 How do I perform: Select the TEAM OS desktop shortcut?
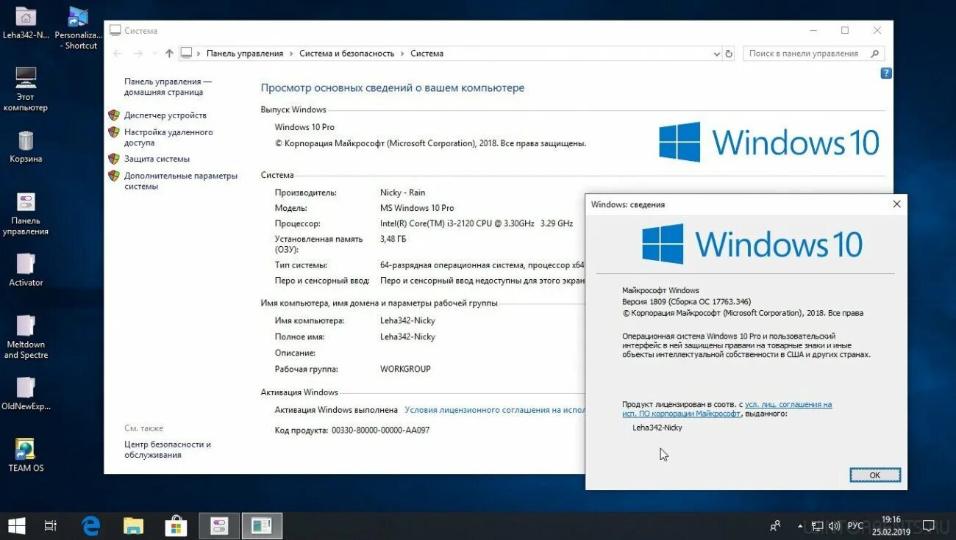tap(26, 456)
